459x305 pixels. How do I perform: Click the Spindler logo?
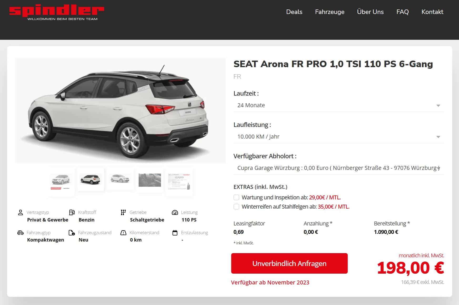57,12
